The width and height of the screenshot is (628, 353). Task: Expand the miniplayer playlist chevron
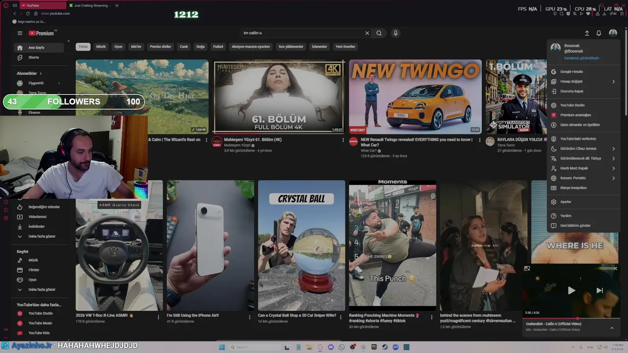pos(612,328)
